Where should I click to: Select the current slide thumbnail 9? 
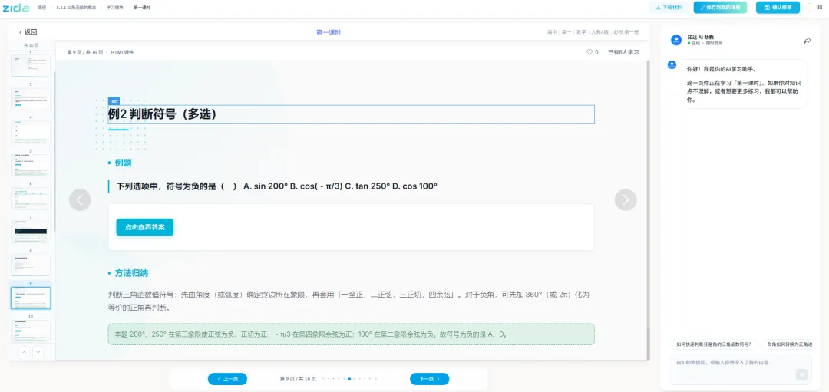[x=31, y=298]
